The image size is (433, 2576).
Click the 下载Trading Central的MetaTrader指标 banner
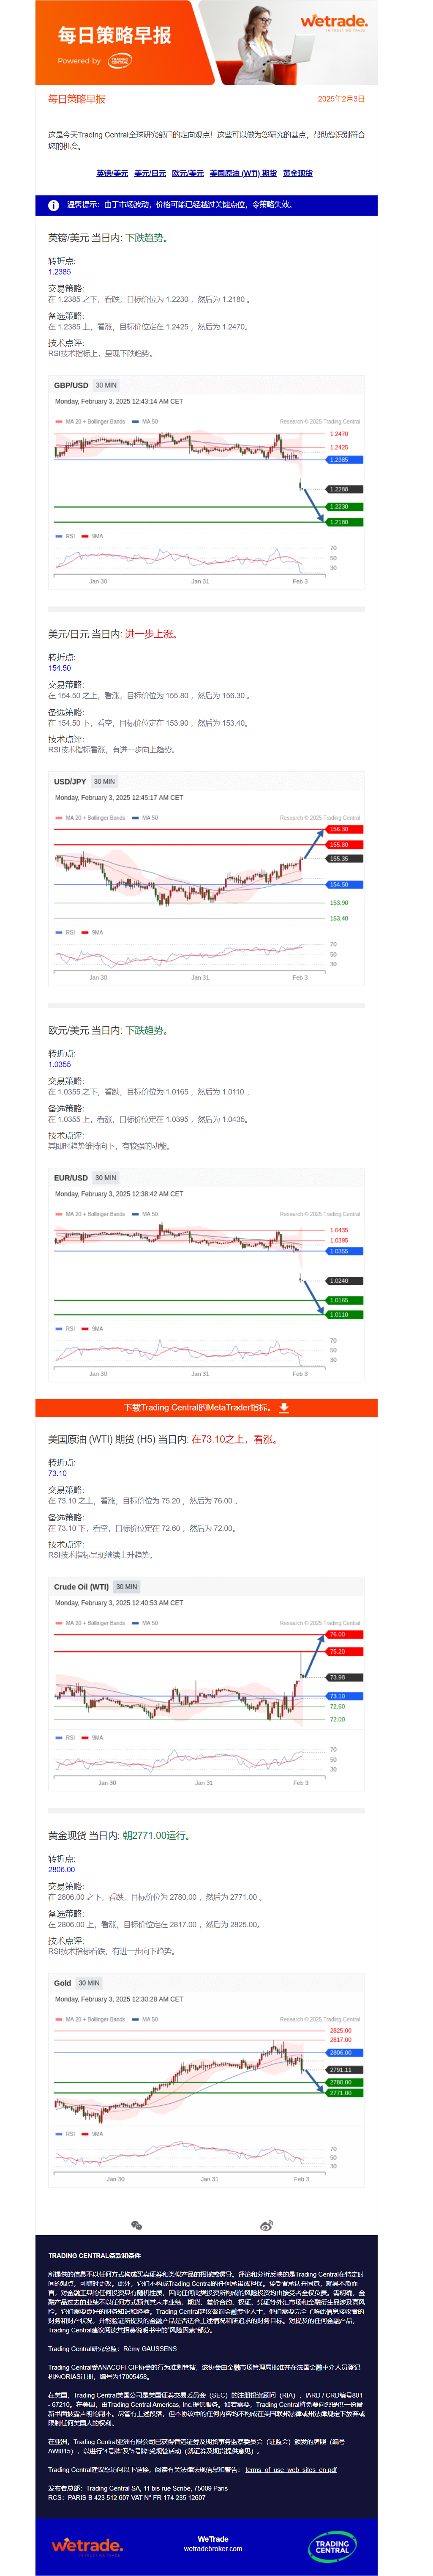pos(206,1407)
